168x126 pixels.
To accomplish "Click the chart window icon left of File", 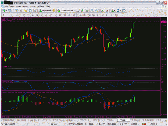I will click(3, 6).
